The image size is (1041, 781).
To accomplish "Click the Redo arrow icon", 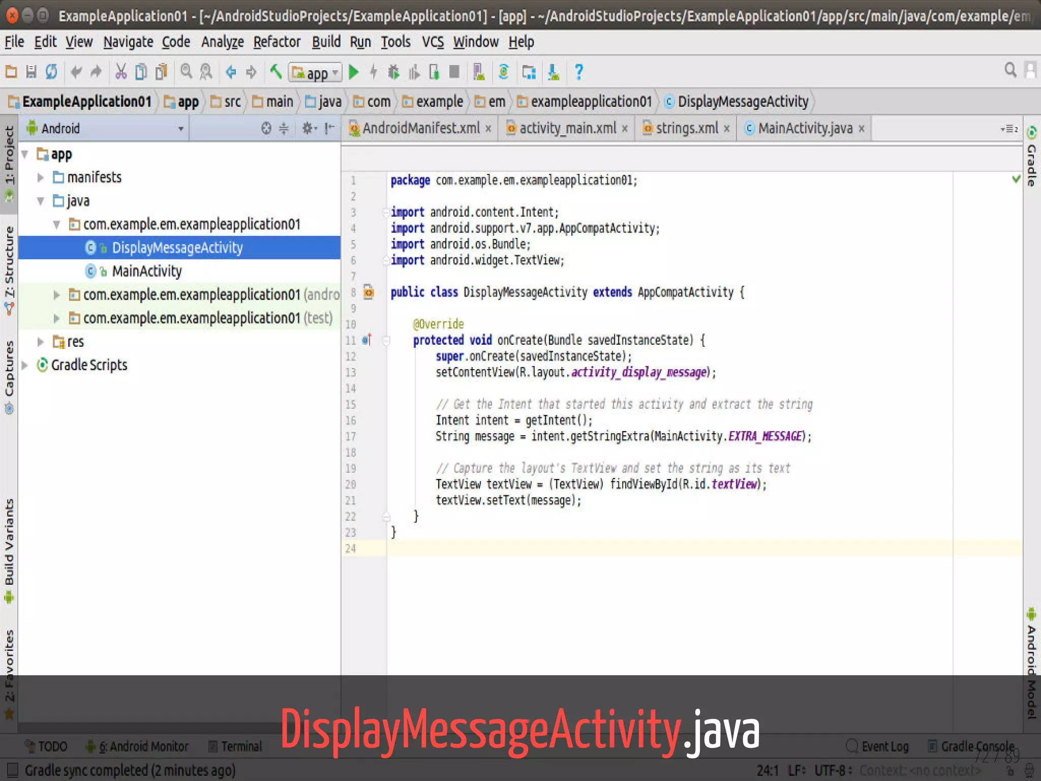I will pos(96,72).
